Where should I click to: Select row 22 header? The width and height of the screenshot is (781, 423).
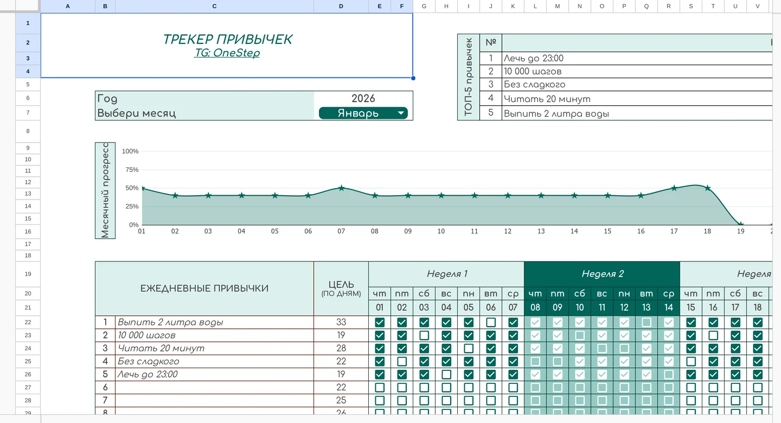point(28,322)
